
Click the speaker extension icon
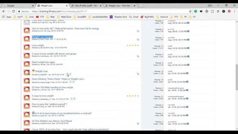pyautogui.click(x=201, y=11)
